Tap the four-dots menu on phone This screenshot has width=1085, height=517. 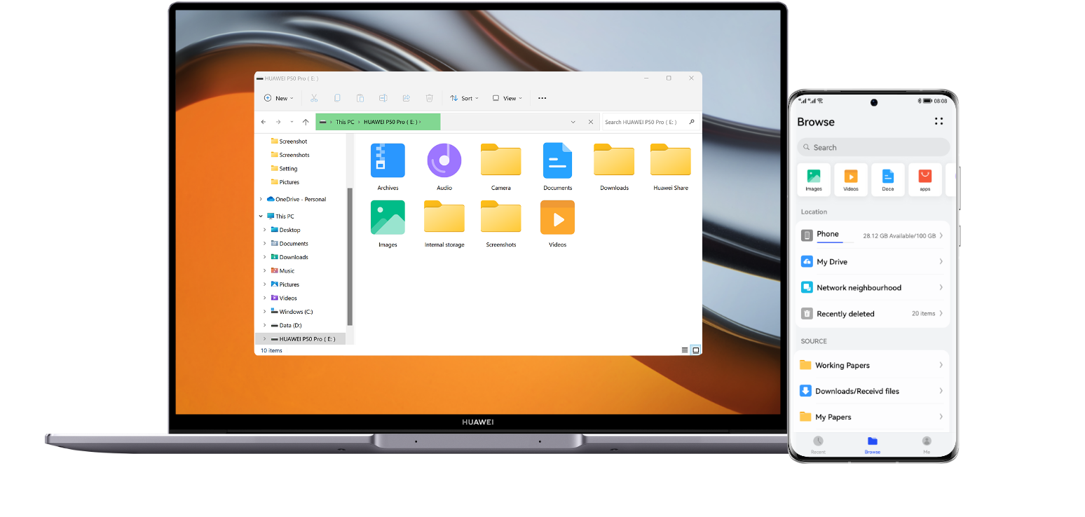tap(939, 121)
